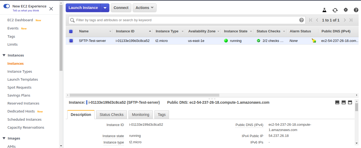The image size is (361, 148).
Task: Click IPv4 Public IP value 54.237.26.18
Action: (279, 136)
